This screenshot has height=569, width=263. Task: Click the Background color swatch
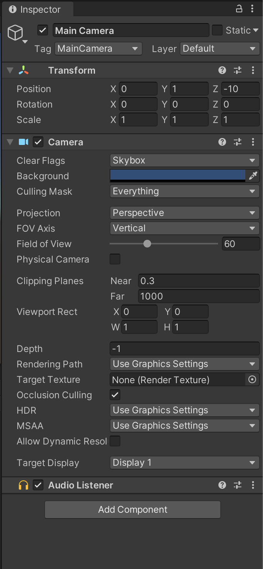pos(178,176)
